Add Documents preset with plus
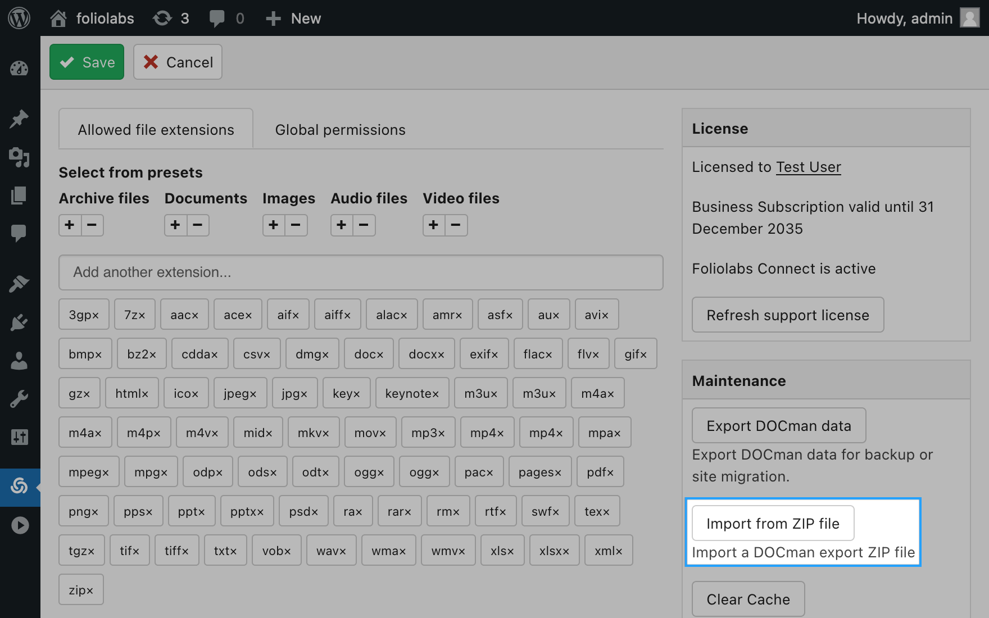This screenshot has width=989, height=618. tap(175, 225)
